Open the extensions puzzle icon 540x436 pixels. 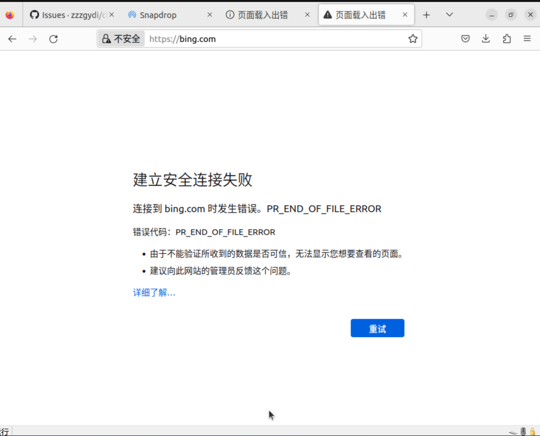(507, 39)
